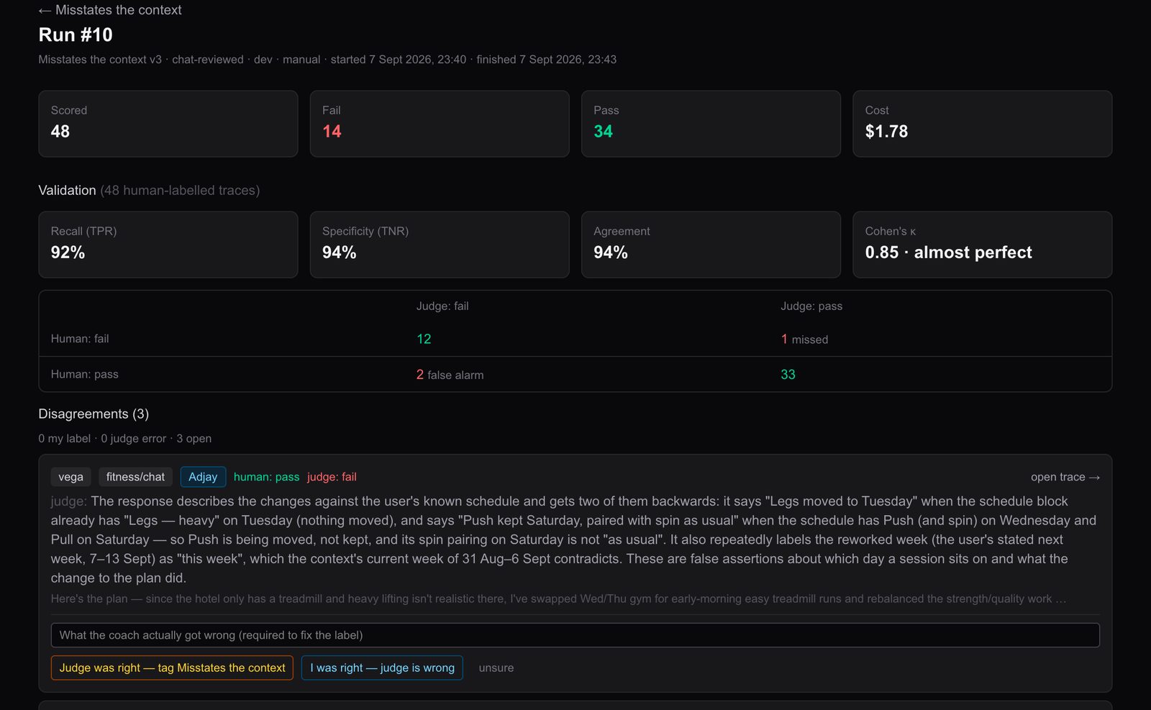
Task: Open the Fail count card
Action: [440, 124]
